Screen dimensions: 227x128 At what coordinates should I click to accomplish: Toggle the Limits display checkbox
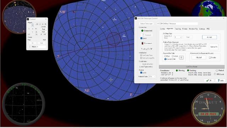(141, 73)
